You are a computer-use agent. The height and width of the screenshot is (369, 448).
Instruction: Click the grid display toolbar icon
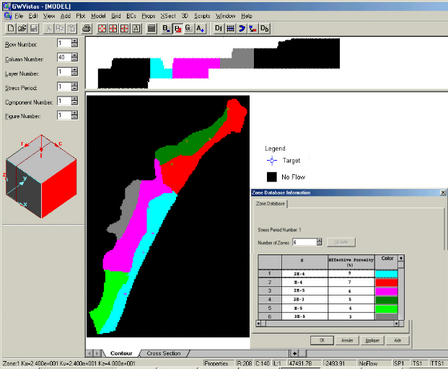point(231,28)
